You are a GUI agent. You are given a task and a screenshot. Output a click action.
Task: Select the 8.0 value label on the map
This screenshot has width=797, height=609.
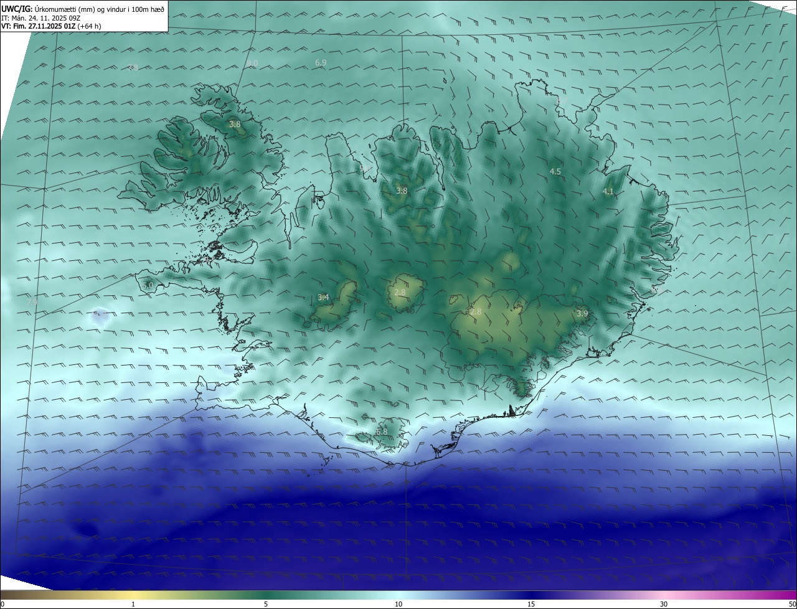click(x=252, y=64)
